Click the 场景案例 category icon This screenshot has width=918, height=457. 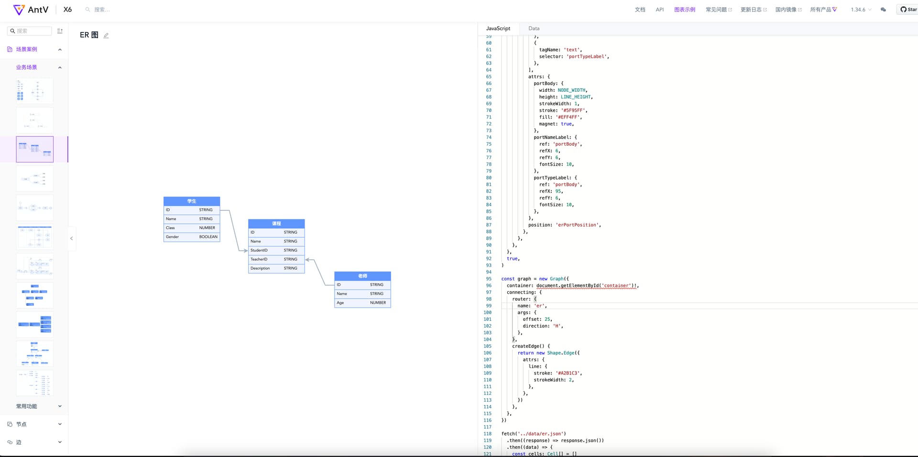click(10, 49)
